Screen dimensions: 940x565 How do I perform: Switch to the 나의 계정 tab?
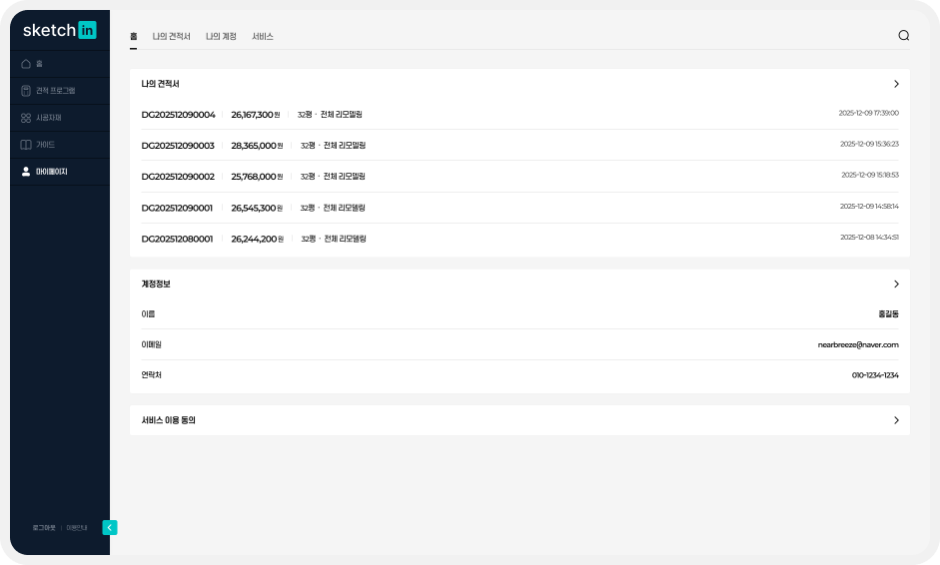(x=221, y=37)
